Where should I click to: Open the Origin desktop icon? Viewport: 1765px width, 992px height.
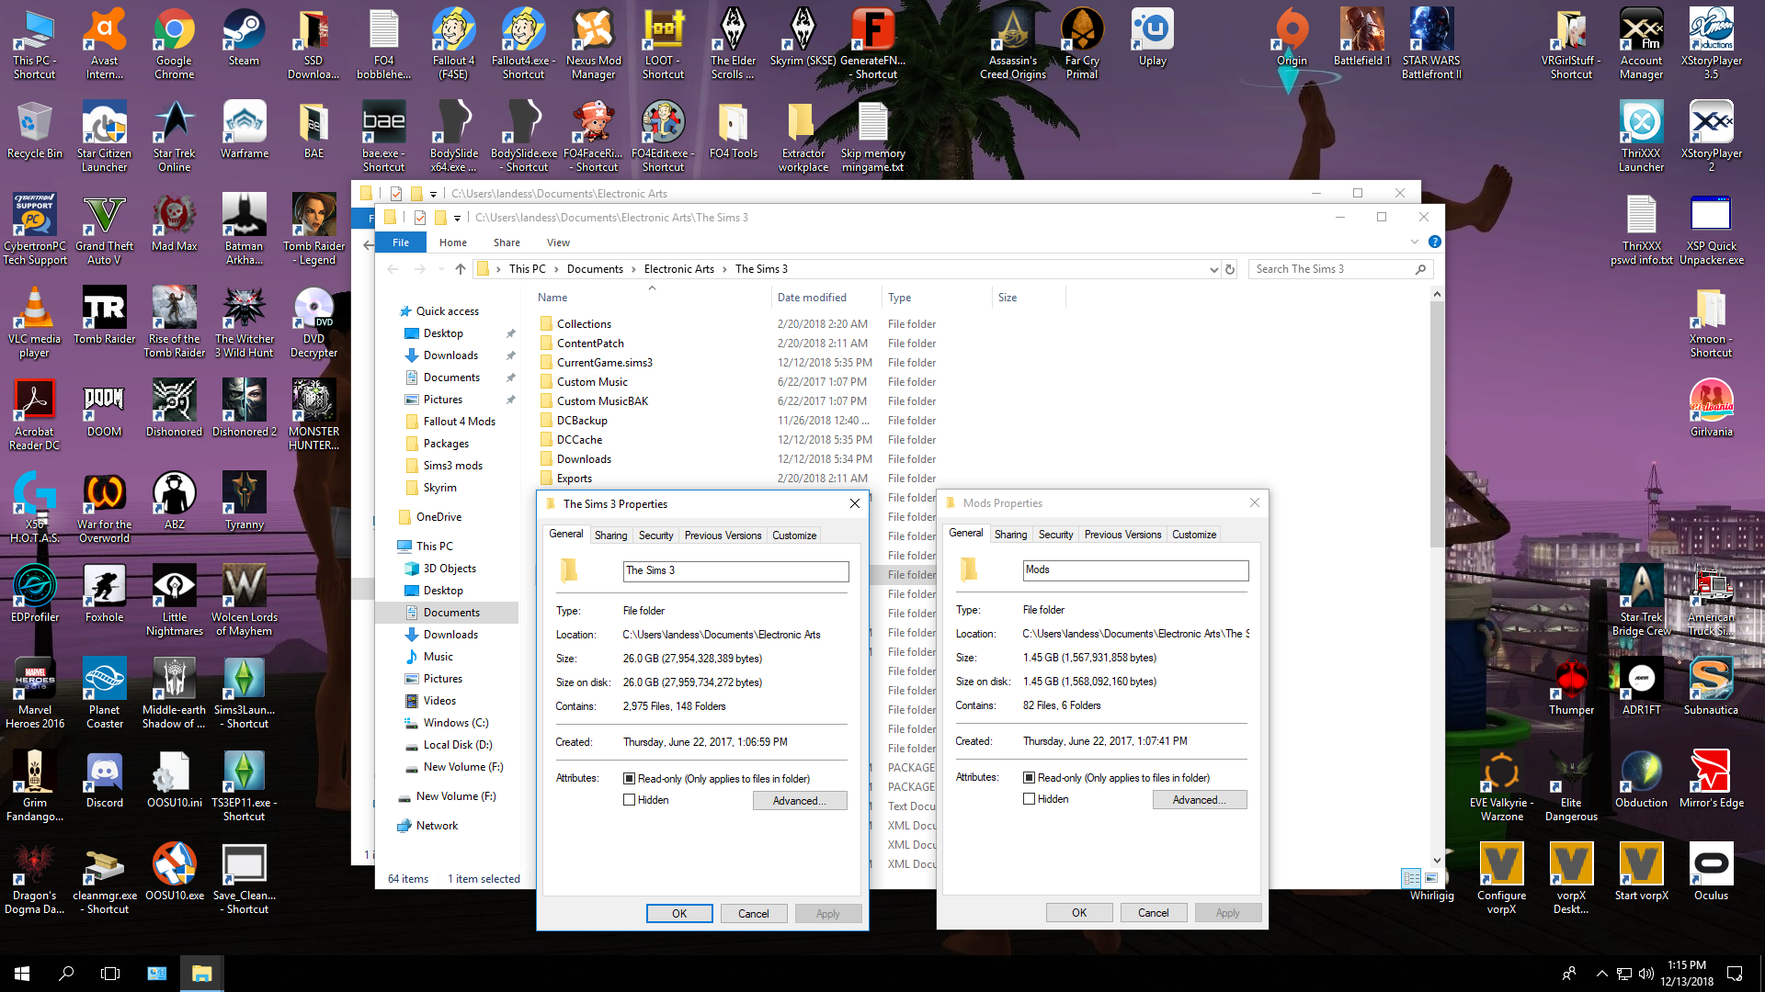point(1292,39)
